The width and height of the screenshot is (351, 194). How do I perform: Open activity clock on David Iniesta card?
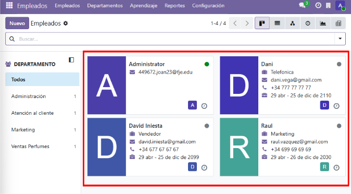pos(204,167)
